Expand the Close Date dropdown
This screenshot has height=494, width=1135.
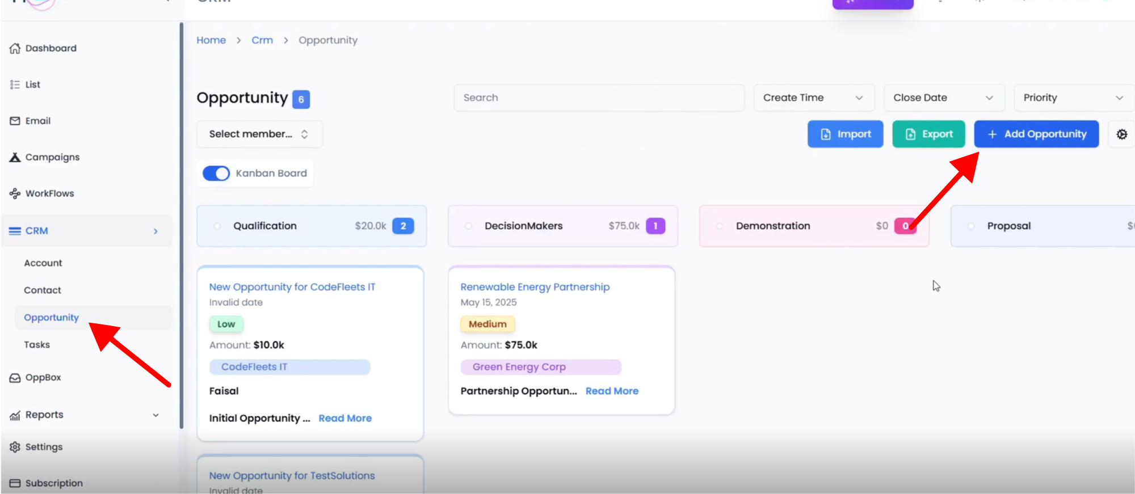click(943, 98)
